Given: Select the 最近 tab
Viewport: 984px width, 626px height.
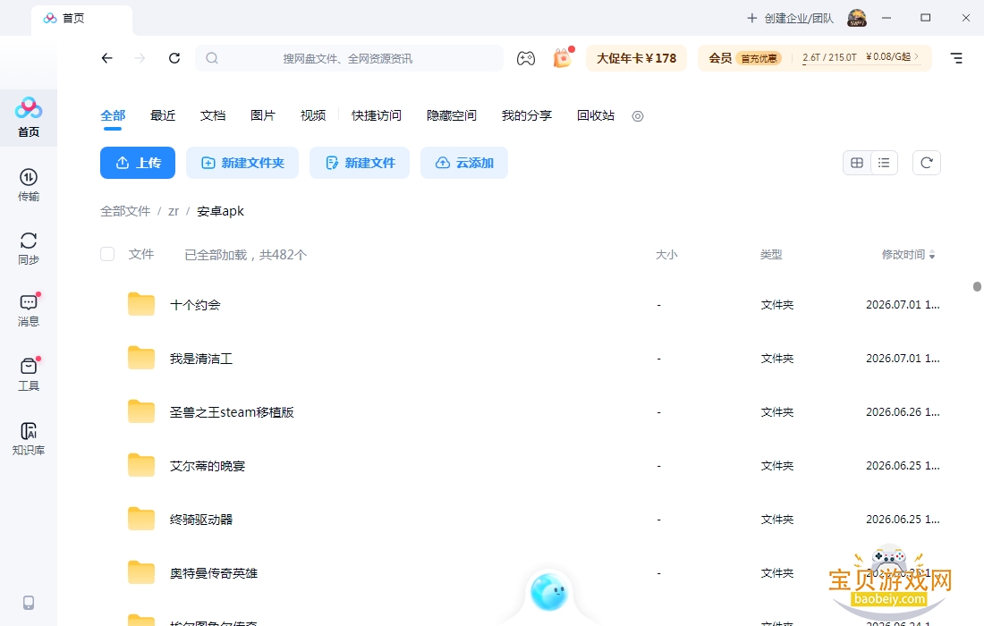Looking at the screenshot, I should coord(163,115).
